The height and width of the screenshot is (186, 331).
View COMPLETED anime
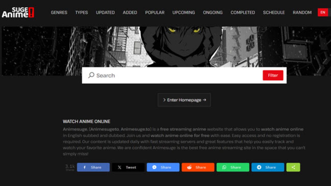243,12
